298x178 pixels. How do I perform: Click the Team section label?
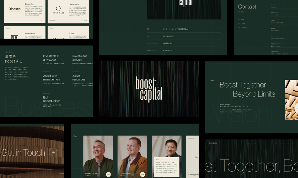pyautogui.click(x=75, y=136)
